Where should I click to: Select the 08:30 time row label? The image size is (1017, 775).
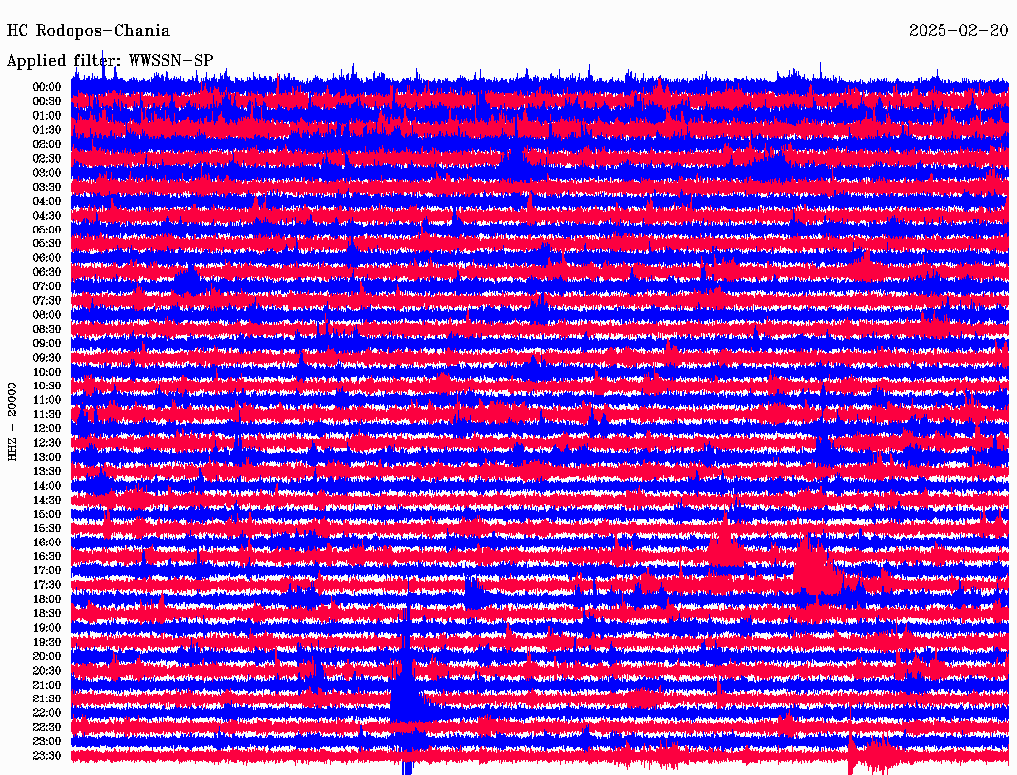point(47,330)
